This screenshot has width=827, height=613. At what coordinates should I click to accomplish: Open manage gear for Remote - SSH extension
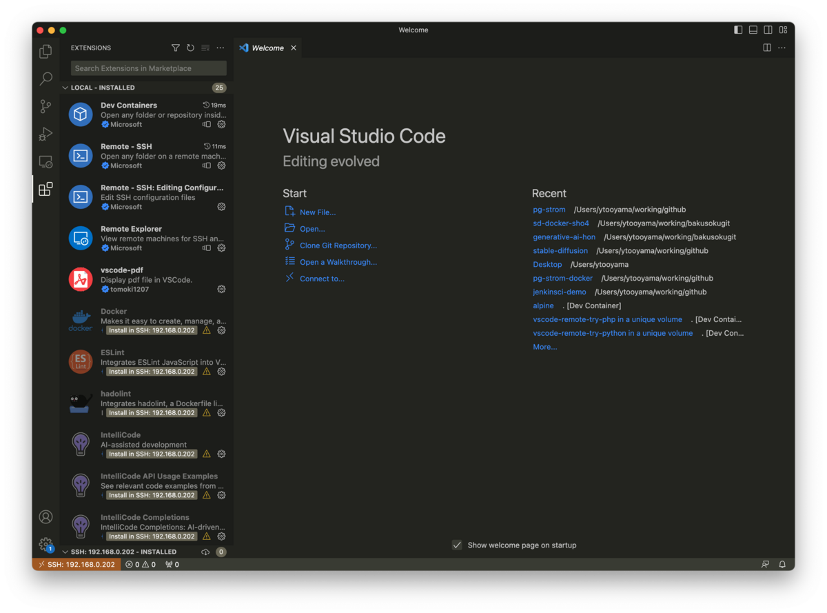(x=221, y=165)
